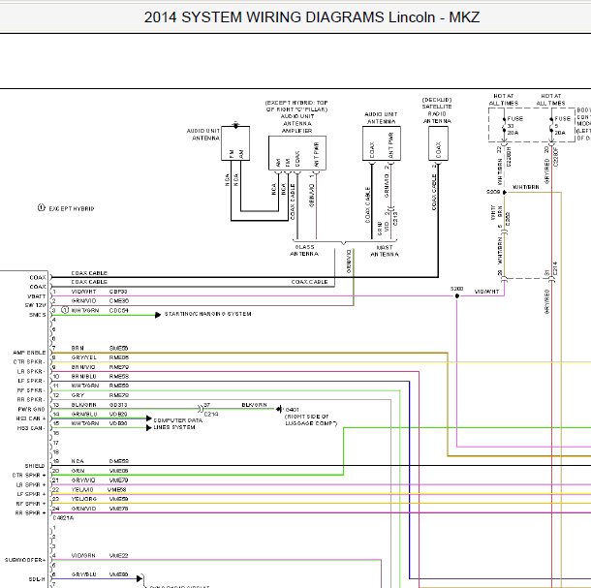Click the 'C4321A' connector label

63,518
